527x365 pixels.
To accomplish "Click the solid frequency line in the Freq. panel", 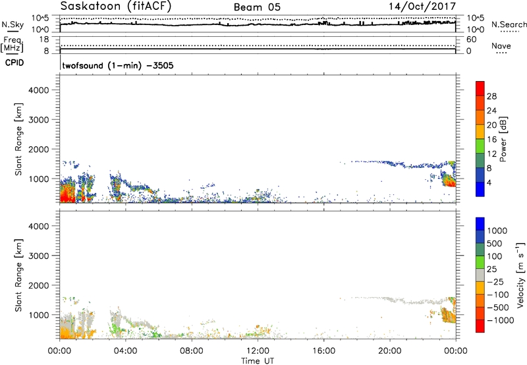I will pos(258,49).
